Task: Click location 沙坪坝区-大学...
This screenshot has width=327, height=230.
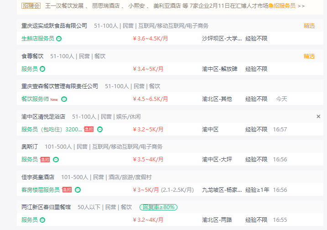Action: (x=222, y=39)
